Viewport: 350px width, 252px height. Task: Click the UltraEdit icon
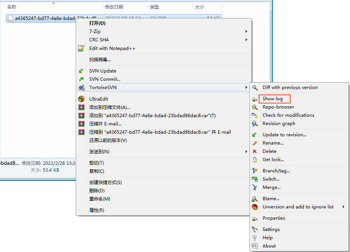point(81,99)
